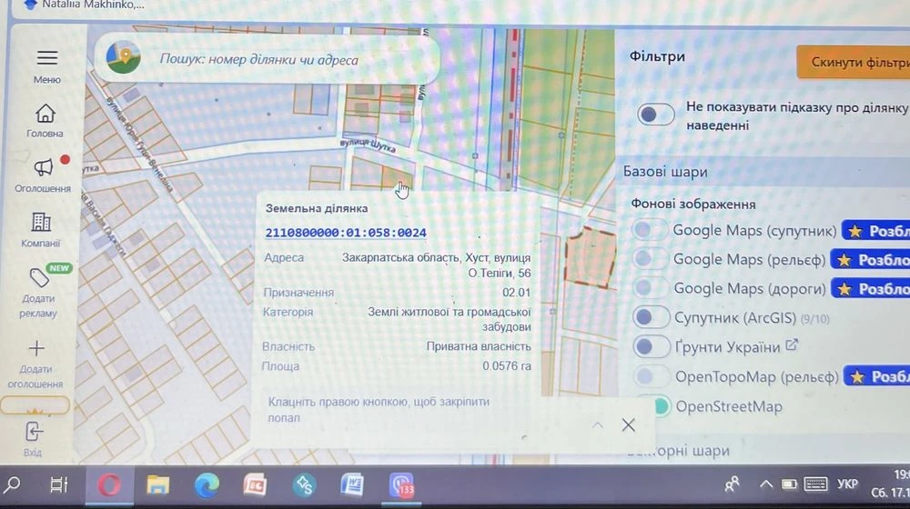Toggle OpenTopoMap (рельєф) layer
Image resolution: width=910 pixels, height=509 pixels.
tap(652, 376)
